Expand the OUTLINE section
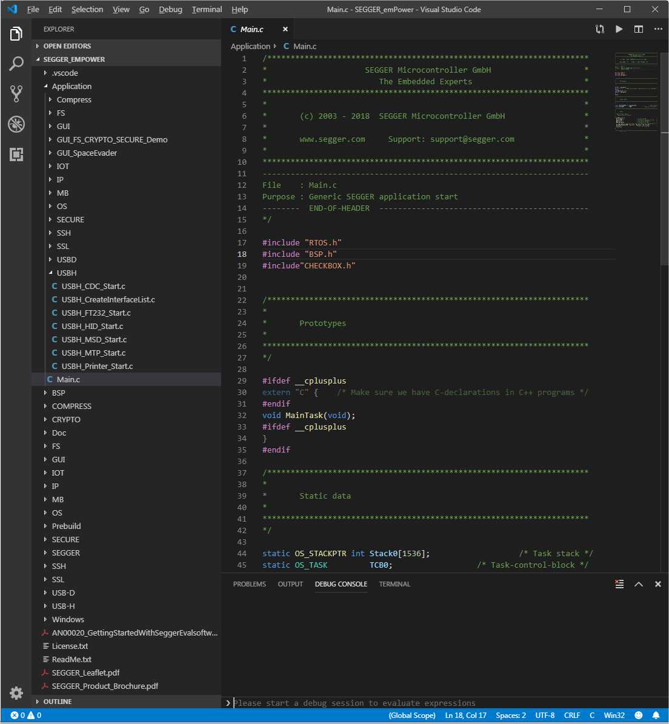The height and width of the screenshot is (724, 669). (58, 702)
